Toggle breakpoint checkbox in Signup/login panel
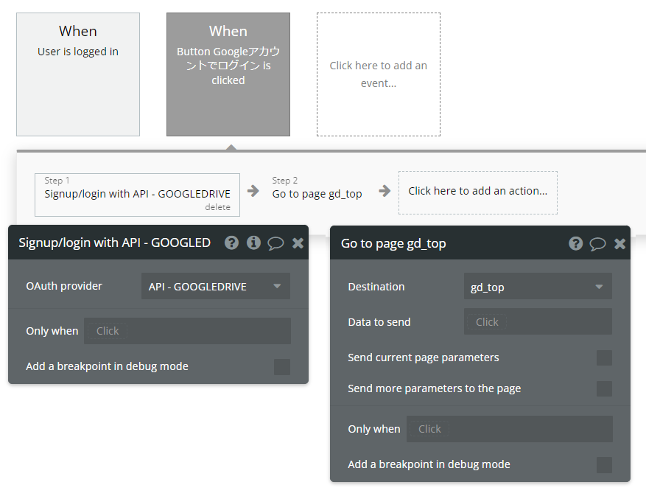Viewport: 646px width, 499px height. pyautogui.click(x=282, y=366)
